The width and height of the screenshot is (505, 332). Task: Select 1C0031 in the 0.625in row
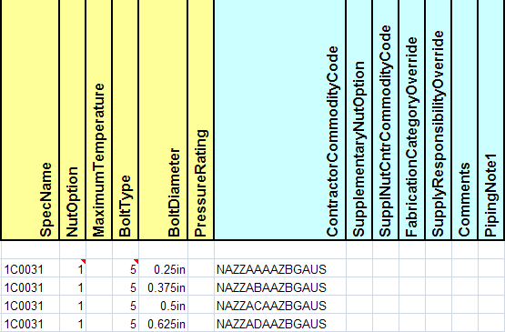coord(31,323)
